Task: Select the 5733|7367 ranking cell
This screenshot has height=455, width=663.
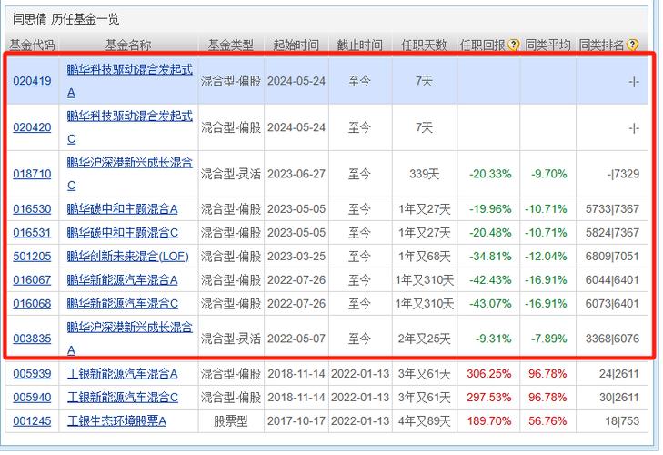Action: click(x=612, y=209)
